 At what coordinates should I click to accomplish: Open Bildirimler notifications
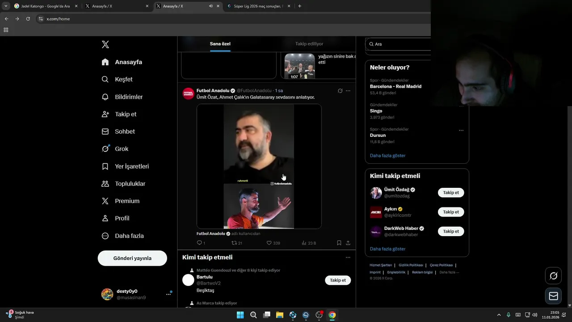122,97
